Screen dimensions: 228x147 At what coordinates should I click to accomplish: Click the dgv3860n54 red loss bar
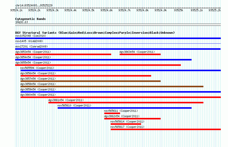pos(121,97)
